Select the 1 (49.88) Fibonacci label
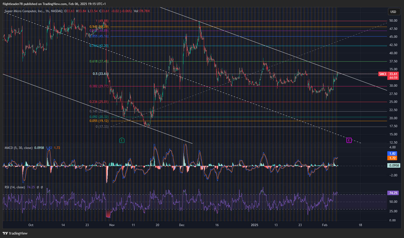 tap(102, 21)
